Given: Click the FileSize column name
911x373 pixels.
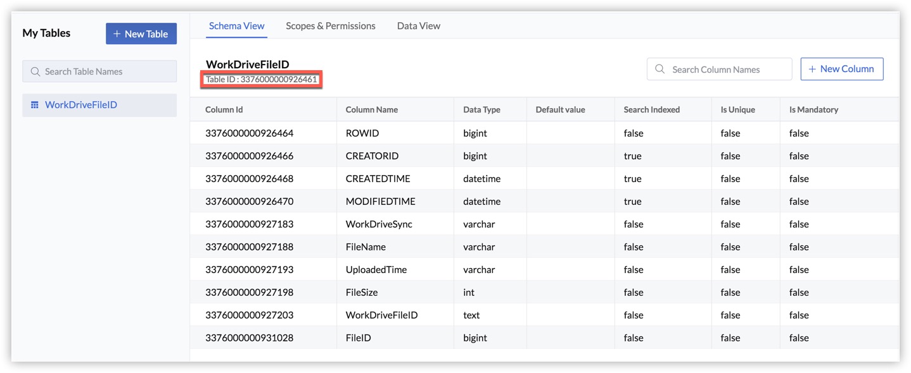Looking at the screenshot, I should coord(362,293).
